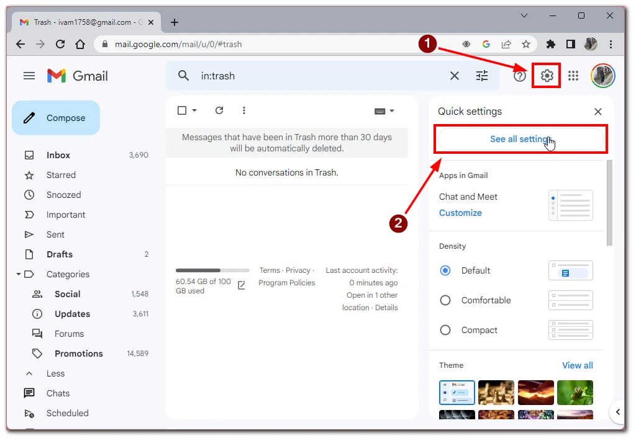Open the Program Policies link

(x=287, y=283)
